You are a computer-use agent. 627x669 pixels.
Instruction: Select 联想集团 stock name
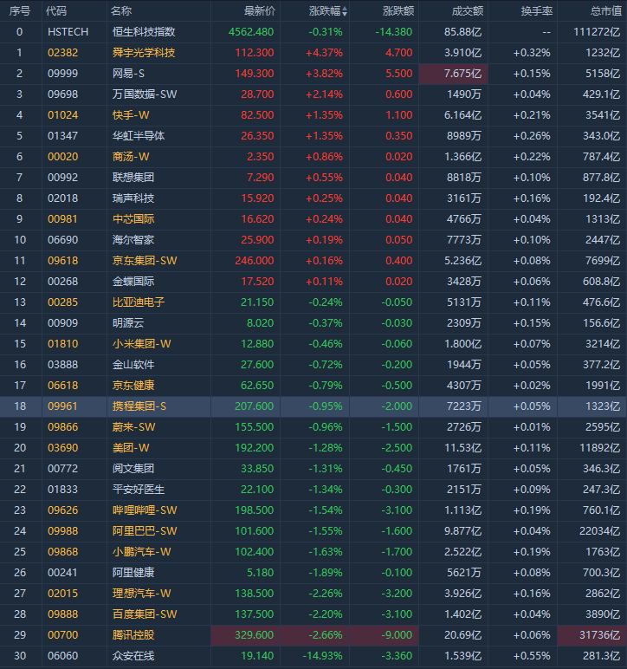133,178
